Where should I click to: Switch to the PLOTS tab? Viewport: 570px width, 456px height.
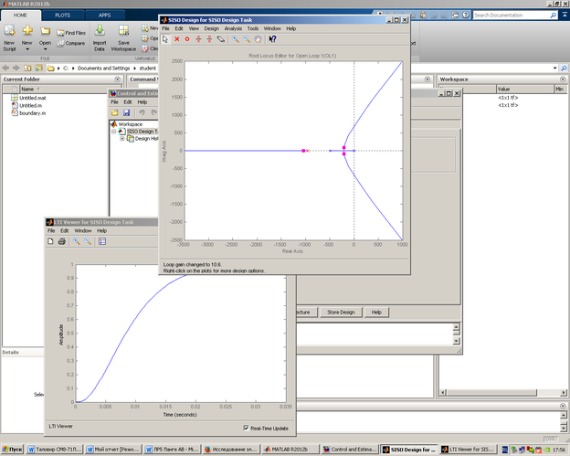(x=62, y=16)
